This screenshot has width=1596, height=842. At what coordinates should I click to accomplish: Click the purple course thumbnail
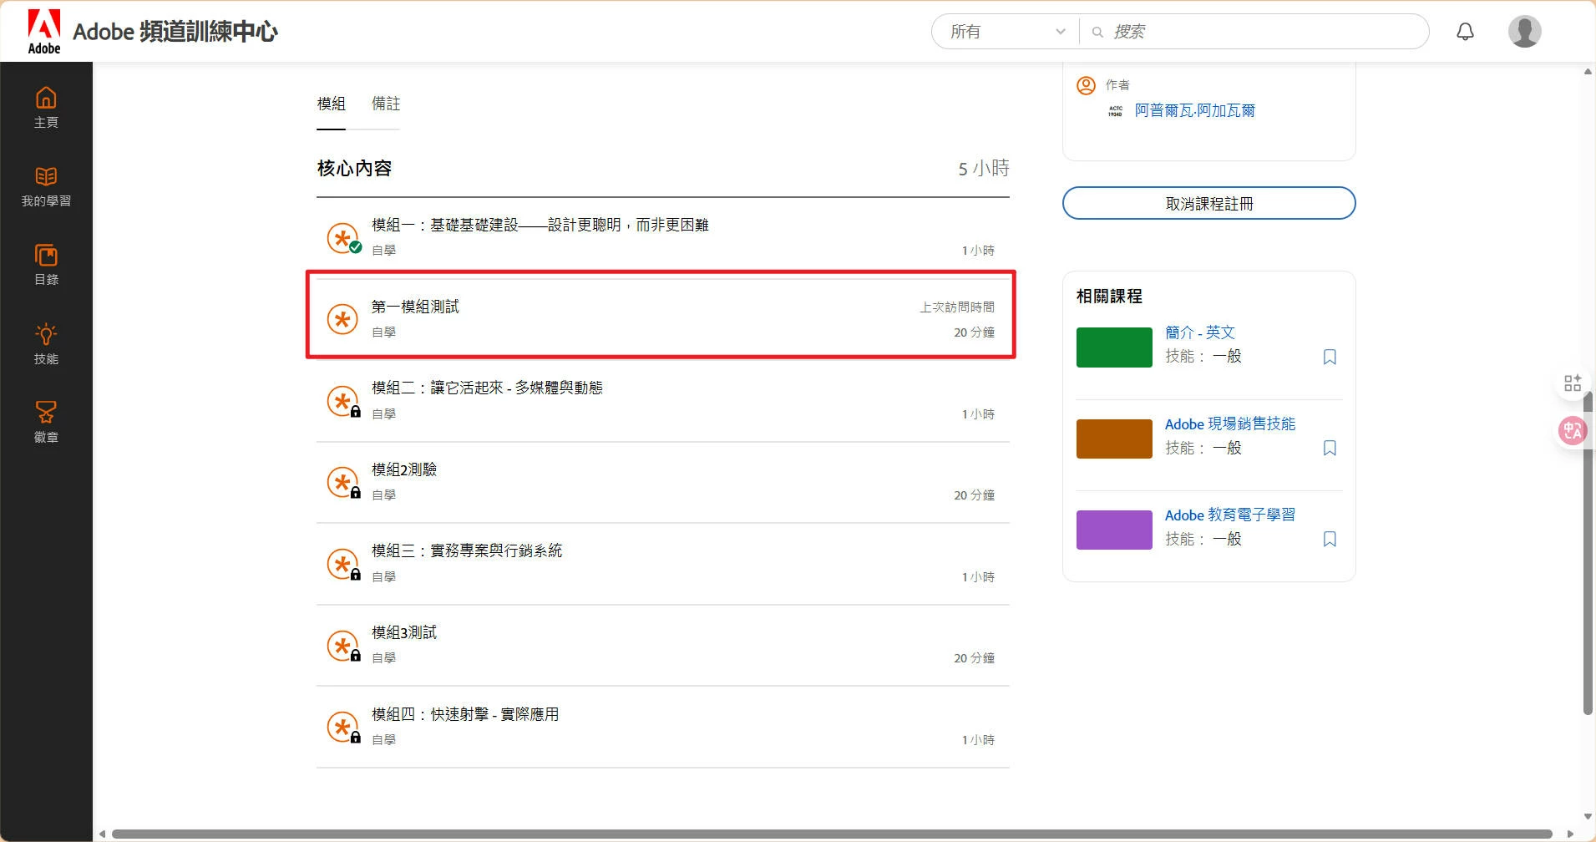click(1114, 530)
